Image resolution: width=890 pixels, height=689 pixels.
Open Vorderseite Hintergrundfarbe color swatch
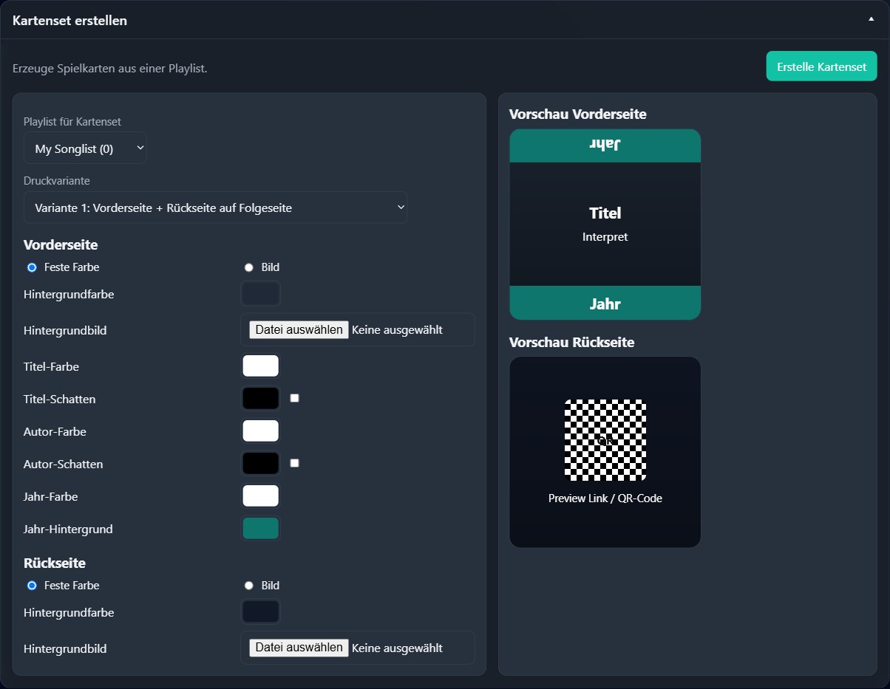pos(261,294)
